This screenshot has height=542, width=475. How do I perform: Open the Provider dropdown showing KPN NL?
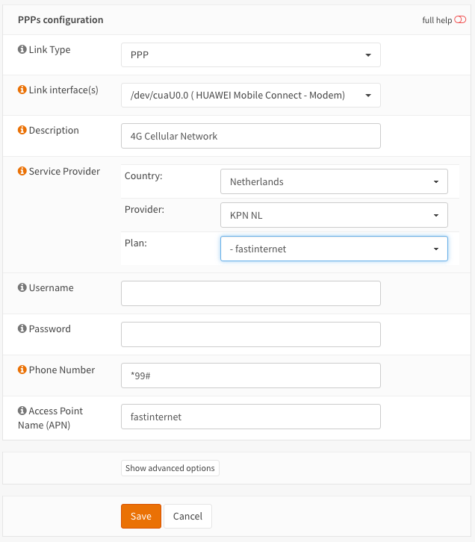coord(334,215)
